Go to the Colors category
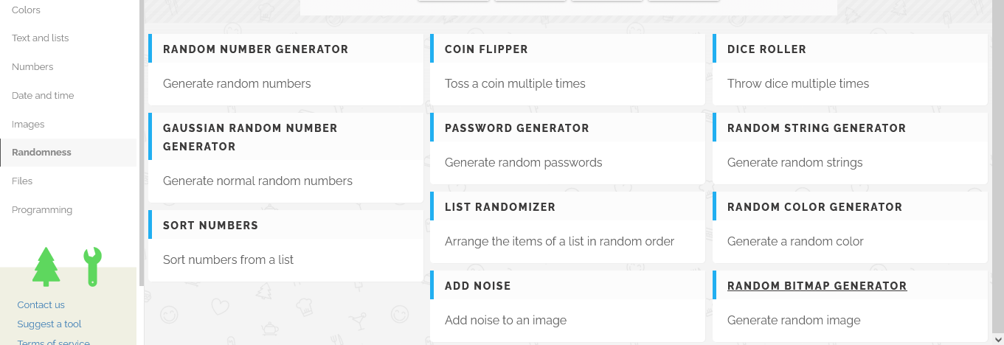This screenshot has height=345, width=1004. point(26,10)
